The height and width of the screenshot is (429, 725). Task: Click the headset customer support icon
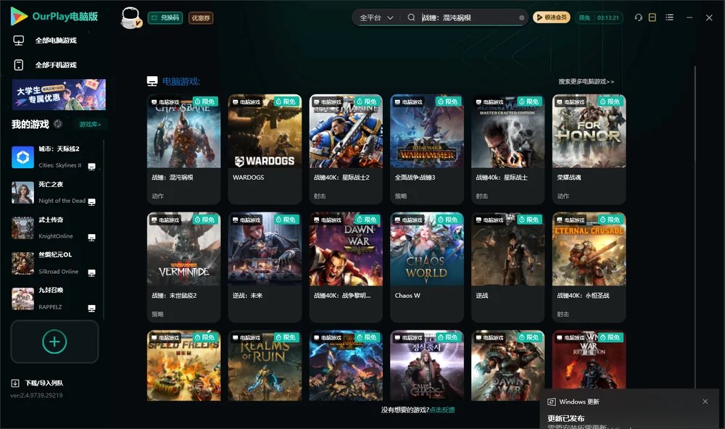pos(639,17)
